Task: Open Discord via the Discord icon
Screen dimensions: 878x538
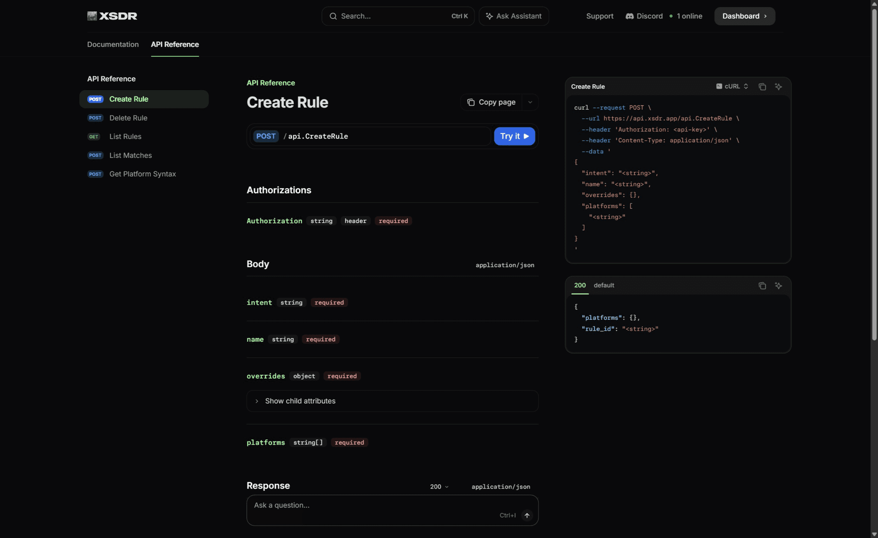Action: click(x=629, y=16)
